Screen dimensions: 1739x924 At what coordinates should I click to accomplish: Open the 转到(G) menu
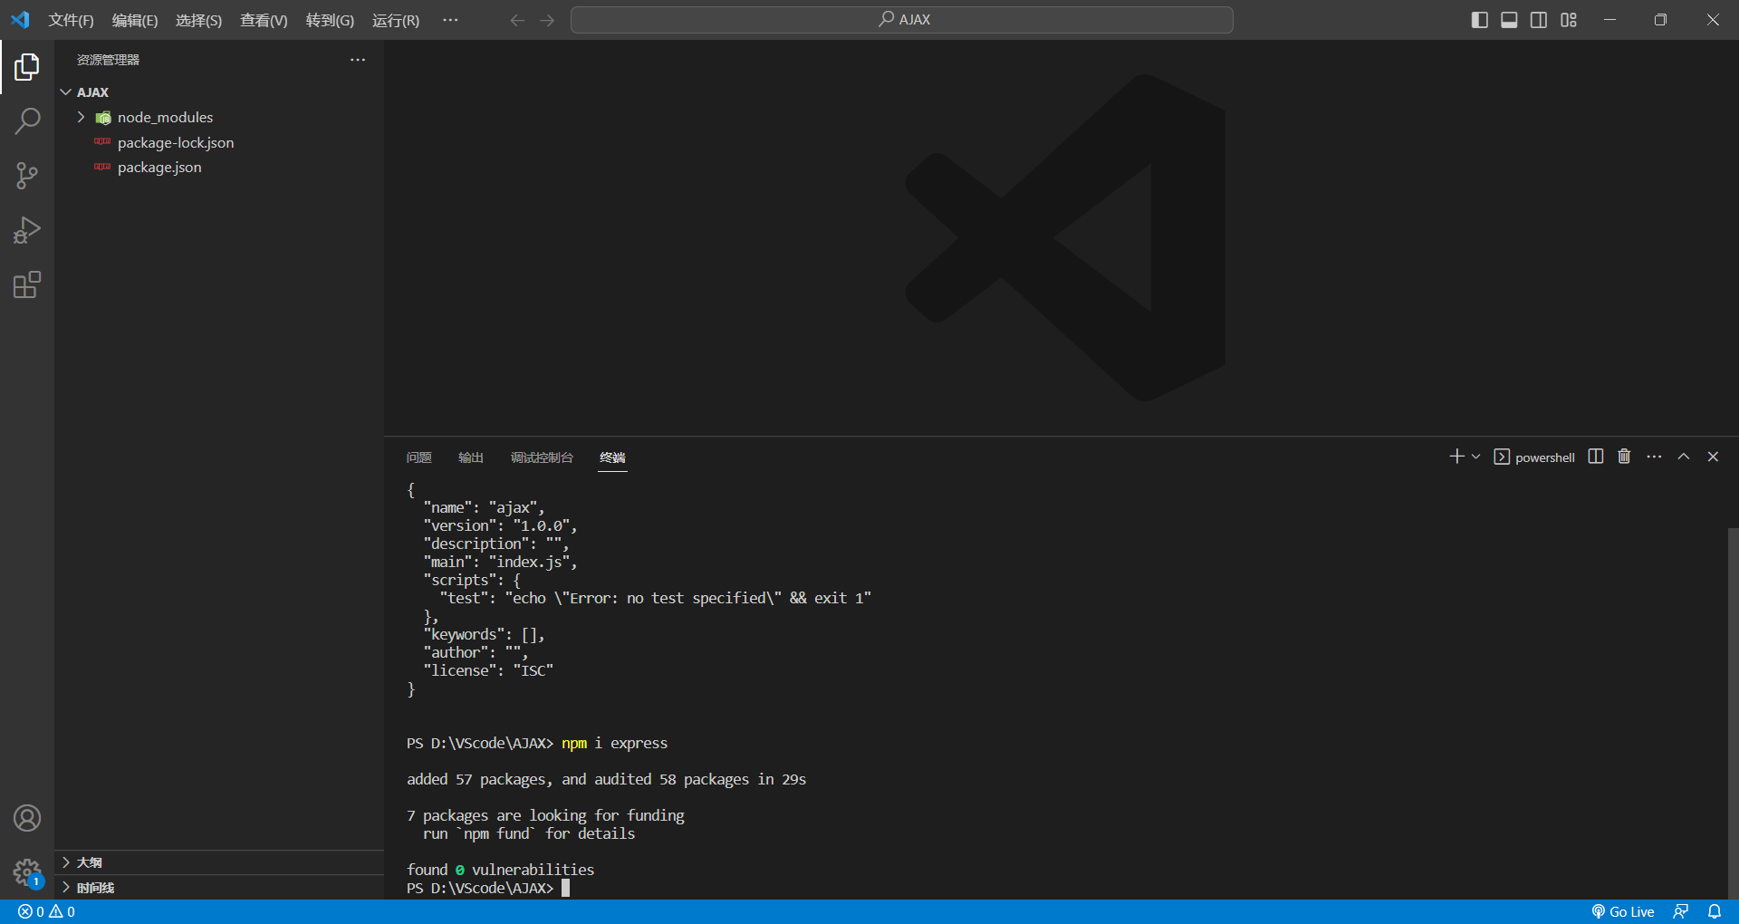[x=330, y=20]
